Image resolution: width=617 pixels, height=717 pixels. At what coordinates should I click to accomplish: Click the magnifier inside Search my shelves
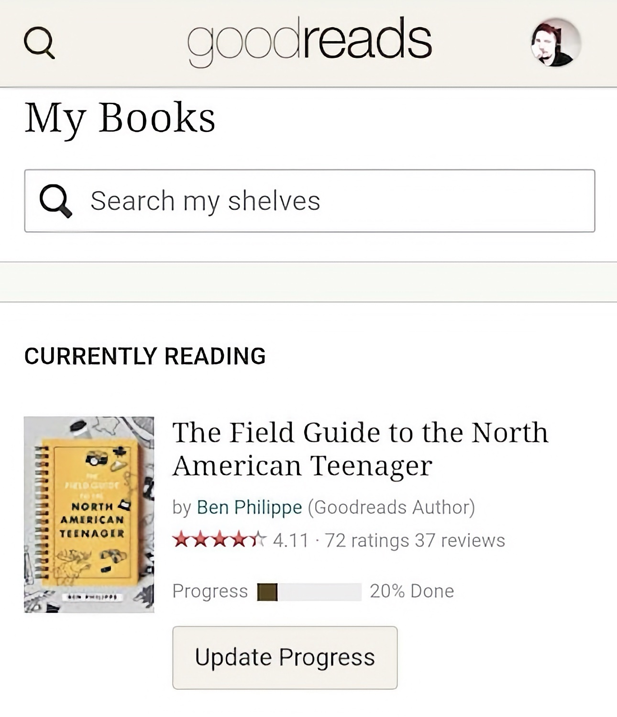56,201
